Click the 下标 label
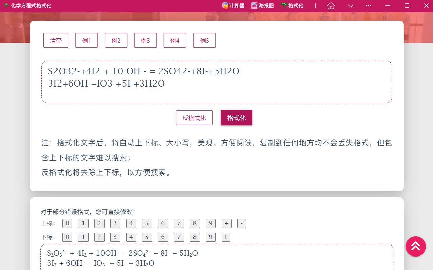The width and height of the screenshot is (433, 270). (x=48, y=237)
